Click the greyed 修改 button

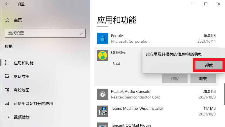click(175, 79)
